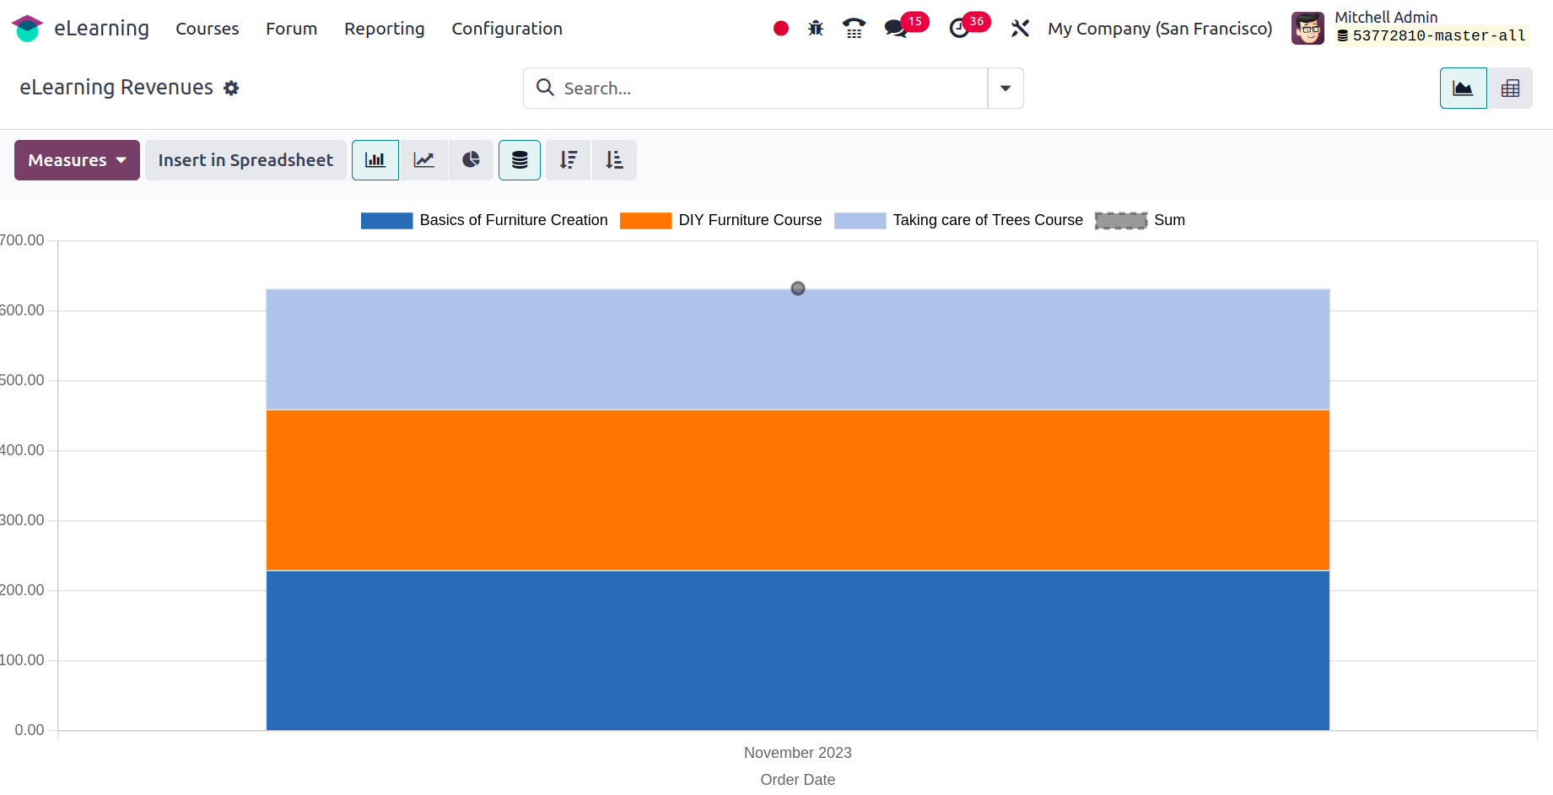Screen dimensions: 1553x795
Task: Click the orange bar segment
Action: [798, 491]
